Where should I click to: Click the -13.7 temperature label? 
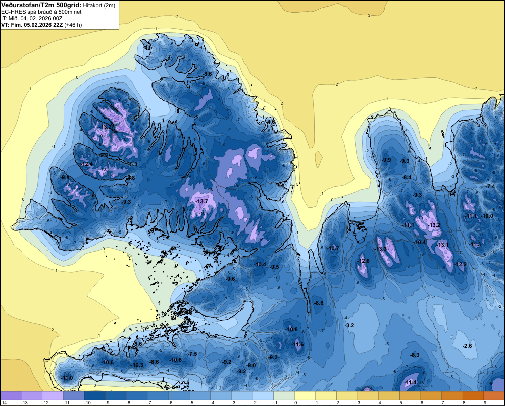pos(202,201)
